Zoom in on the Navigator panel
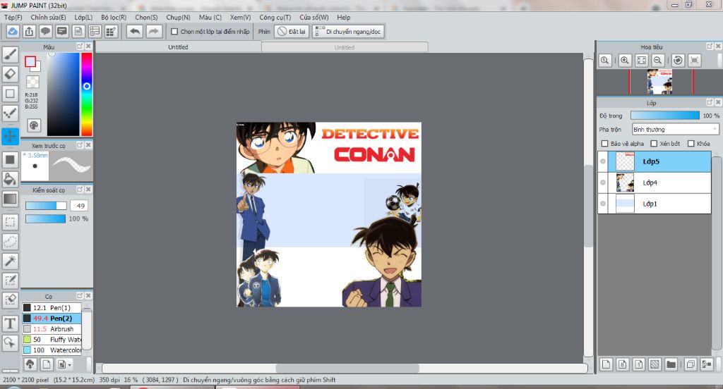The image size is (723, 389). (x=625, y=61)
